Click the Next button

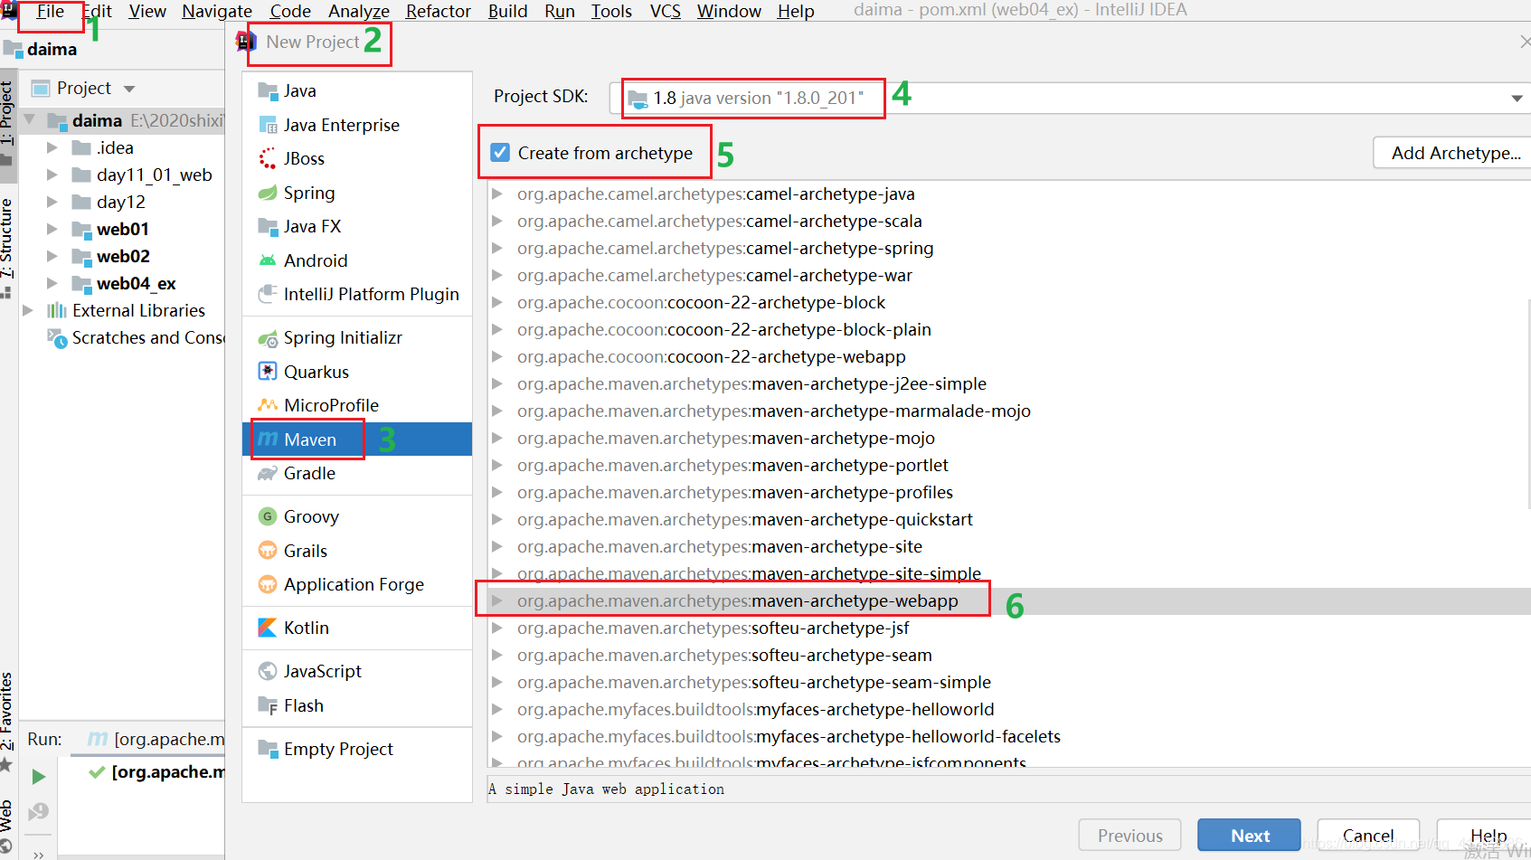coord(1249,836)
